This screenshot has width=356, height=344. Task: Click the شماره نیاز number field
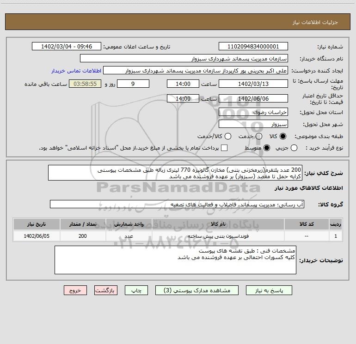(253, 47)
